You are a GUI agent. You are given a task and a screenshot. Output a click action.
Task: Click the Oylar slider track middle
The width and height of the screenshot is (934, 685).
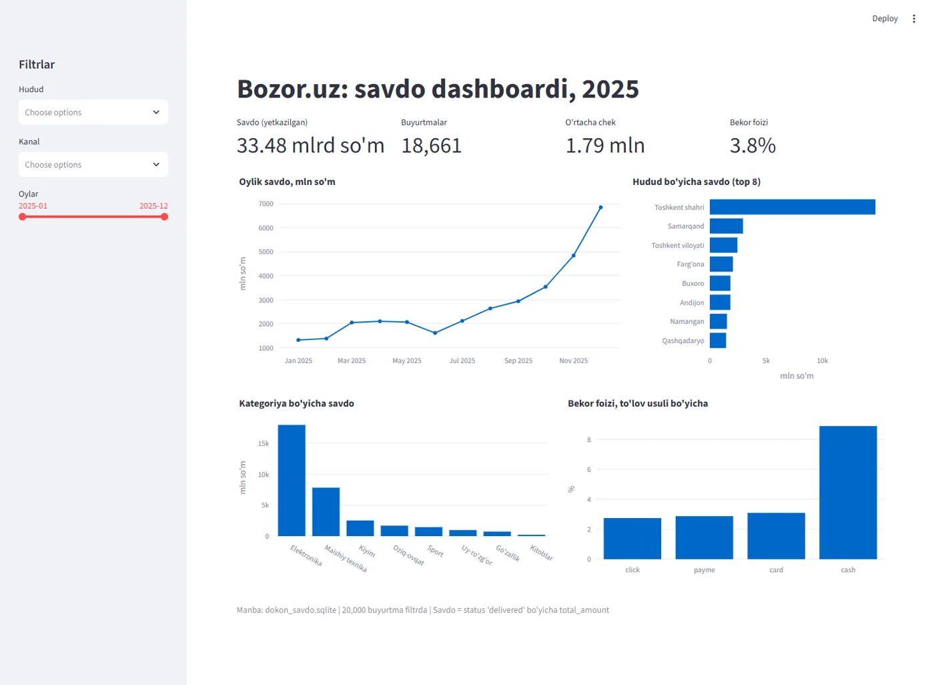[x=93, y=216]
